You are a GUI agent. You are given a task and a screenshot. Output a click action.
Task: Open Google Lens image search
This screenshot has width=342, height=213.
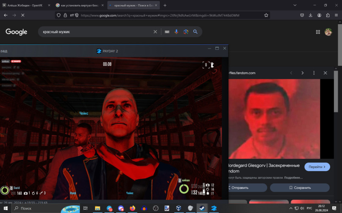point(186,32)
